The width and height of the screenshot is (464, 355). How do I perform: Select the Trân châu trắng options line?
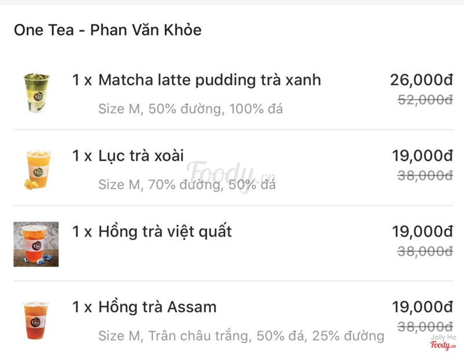pos(241,336)
